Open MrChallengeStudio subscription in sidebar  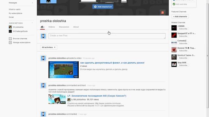(x=20, y=31)
